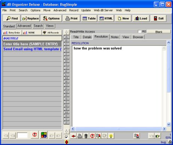
Task: Click the Blank button
Action: tap(159, 32)
